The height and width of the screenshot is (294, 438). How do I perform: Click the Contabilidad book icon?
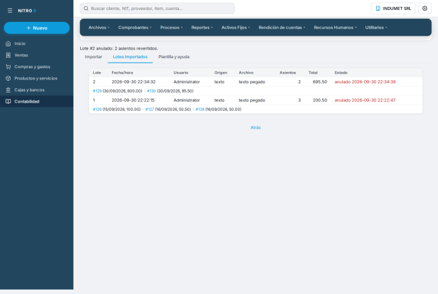[8, 101]
